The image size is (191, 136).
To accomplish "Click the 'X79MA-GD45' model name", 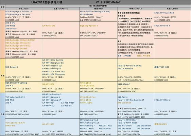I will [x=86, y=103].
